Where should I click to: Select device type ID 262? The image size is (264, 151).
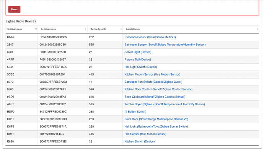click(91, 37)
